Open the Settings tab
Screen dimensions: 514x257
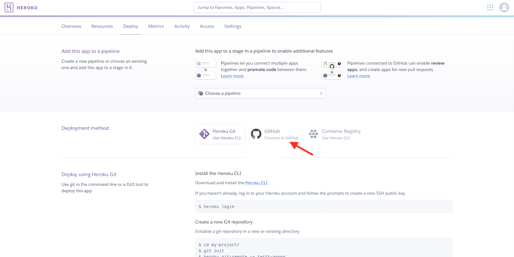[233, 26]
